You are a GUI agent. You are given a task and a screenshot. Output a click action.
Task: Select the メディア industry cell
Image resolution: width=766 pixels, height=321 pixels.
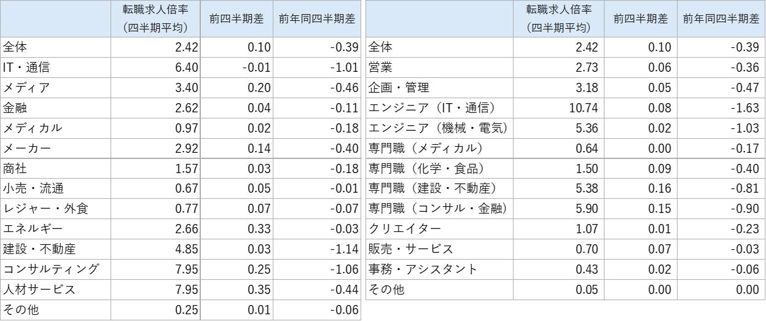click(26, 88)
